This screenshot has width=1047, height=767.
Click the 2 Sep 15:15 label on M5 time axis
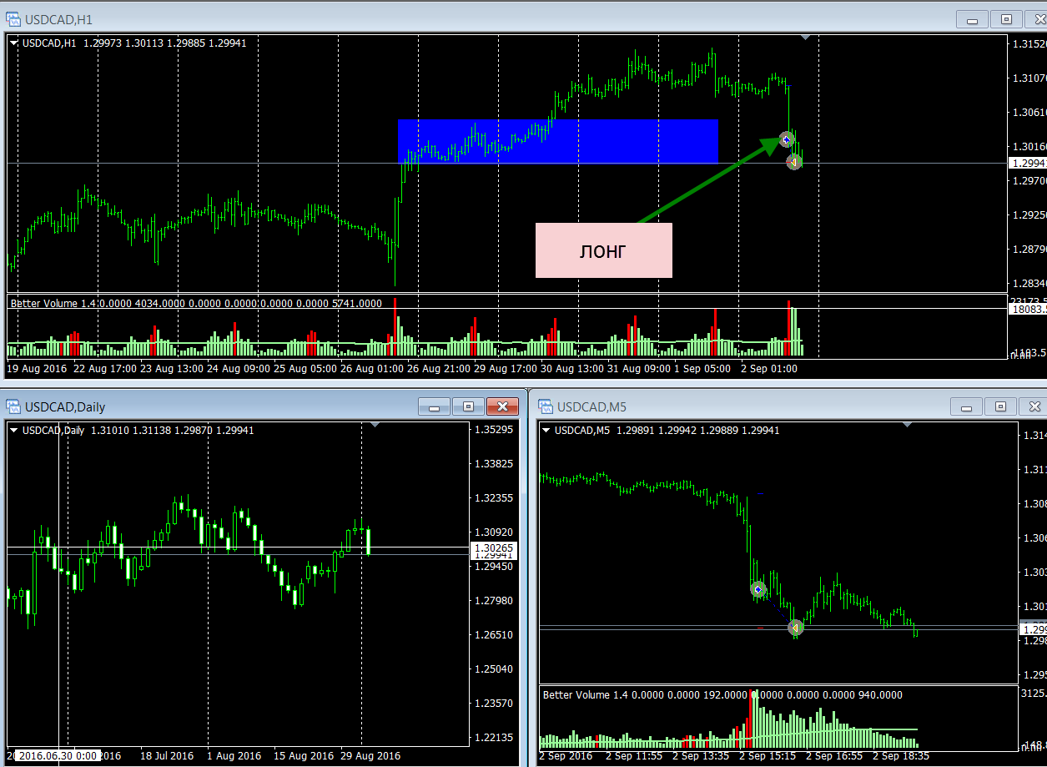(x=768, y=756)
